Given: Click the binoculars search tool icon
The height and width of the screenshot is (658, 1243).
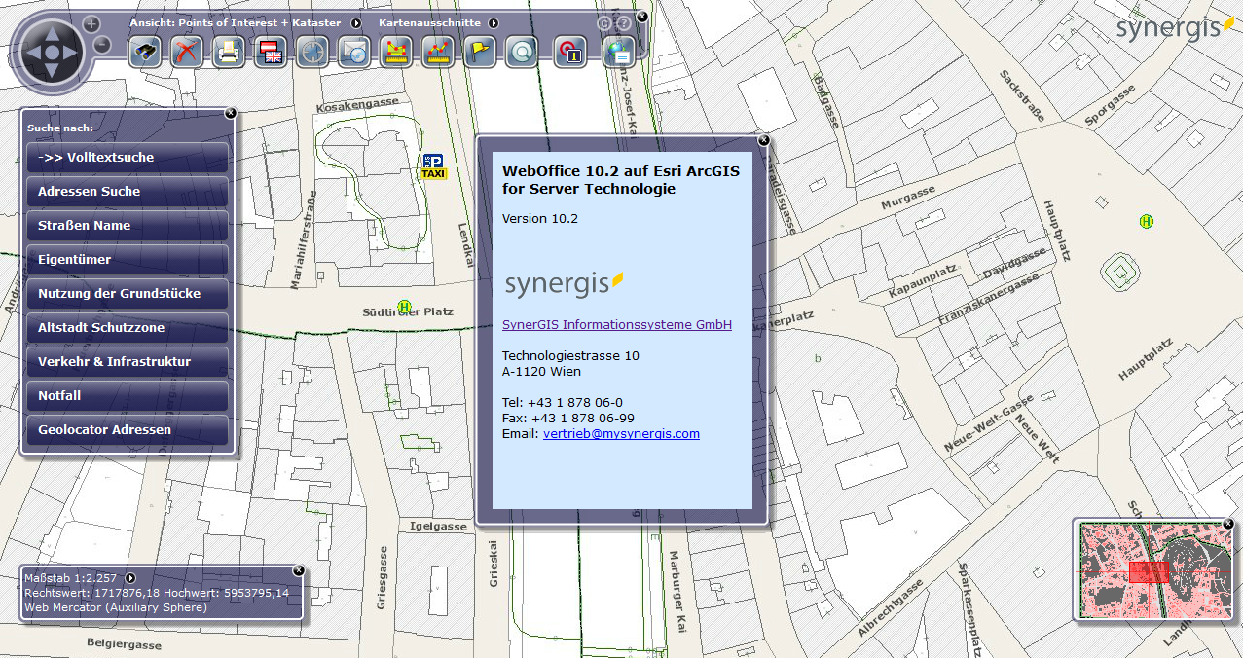Looking at the screenshot, I should (145, 52).
